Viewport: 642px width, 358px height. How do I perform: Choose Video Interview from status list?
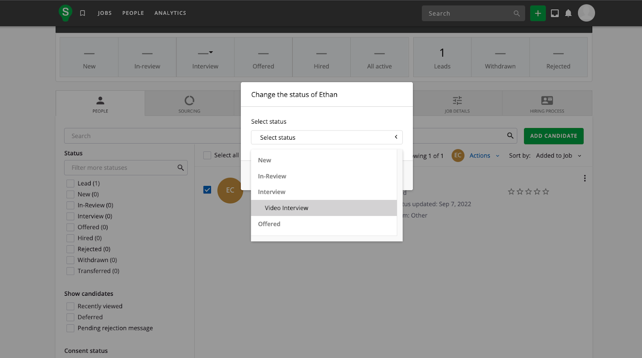tap(286, 208)
